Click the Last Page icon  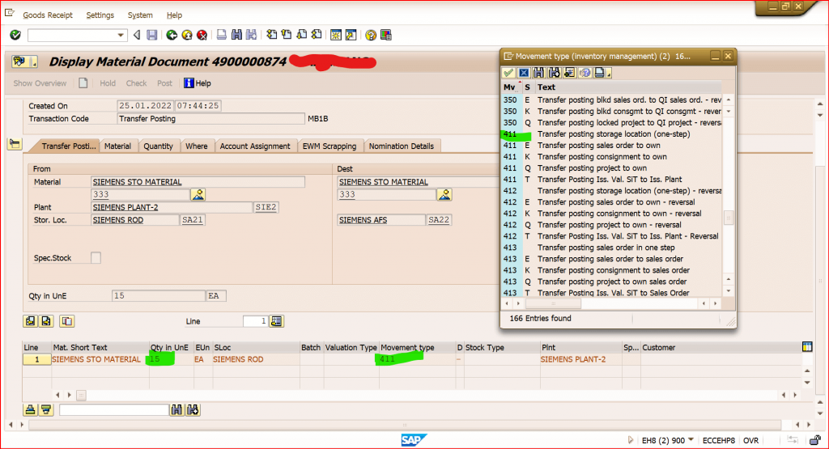coord(317,35)
